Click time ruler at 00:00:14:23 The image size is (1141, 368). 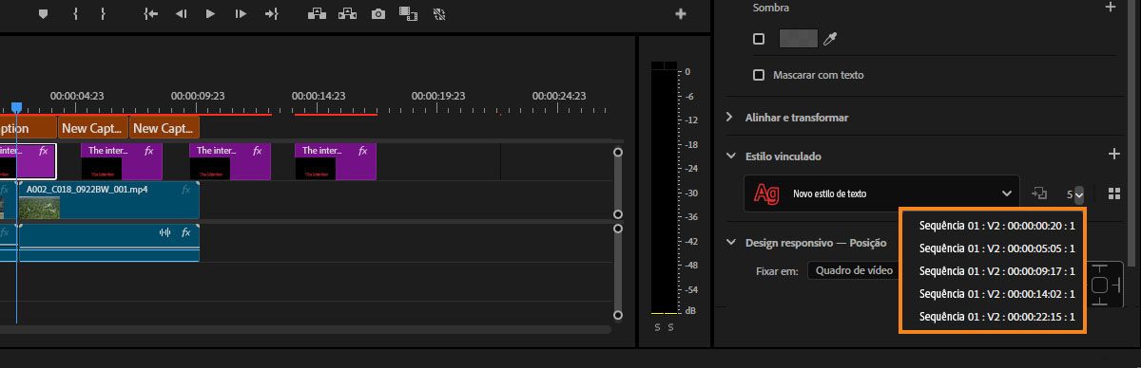318,96
